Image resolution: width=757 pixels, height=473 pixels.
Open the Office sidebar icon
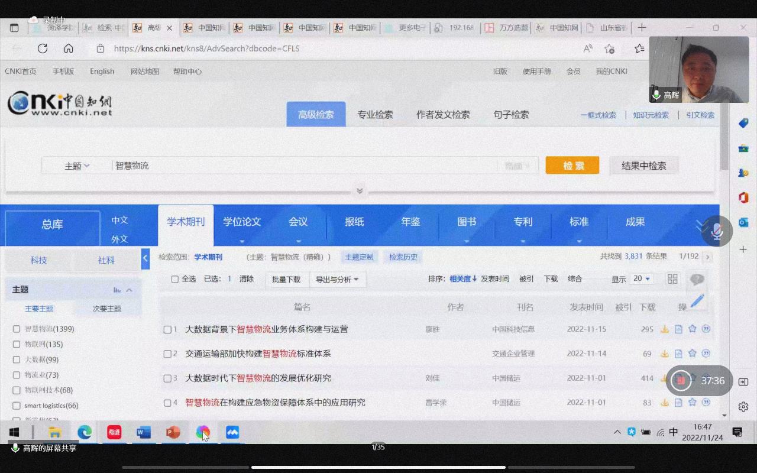(743, 197)
